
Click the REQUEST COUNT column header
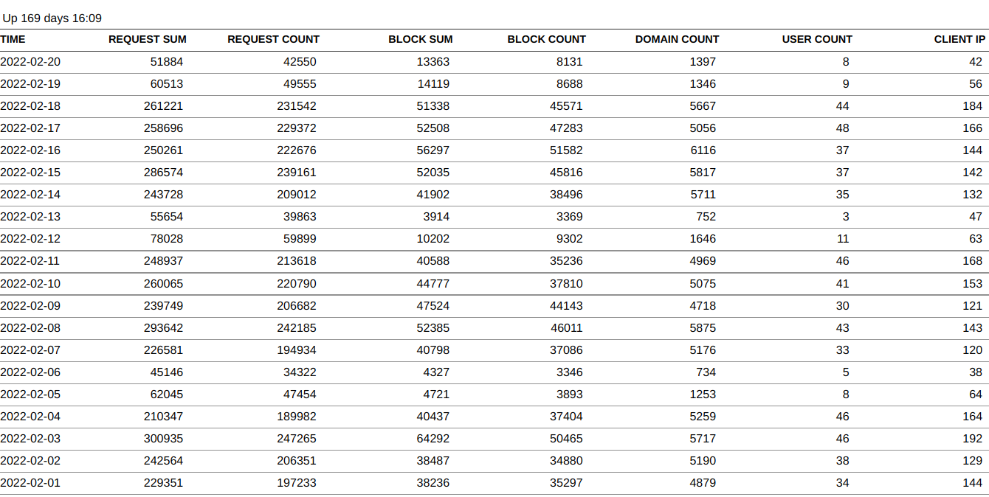(273, 40)
